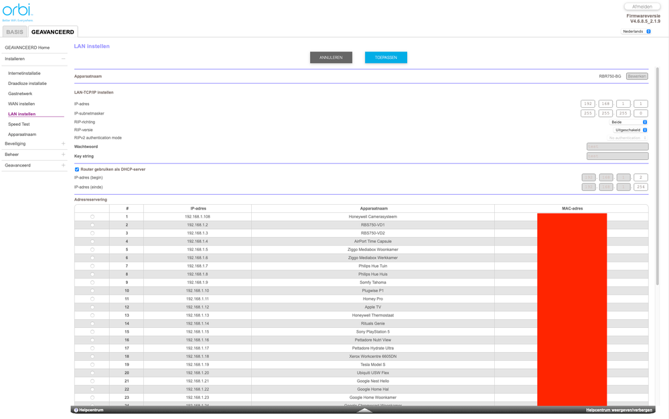Expand the Beveiliging sidebar section
Screen dimensions: 669x419
(63, 144)
